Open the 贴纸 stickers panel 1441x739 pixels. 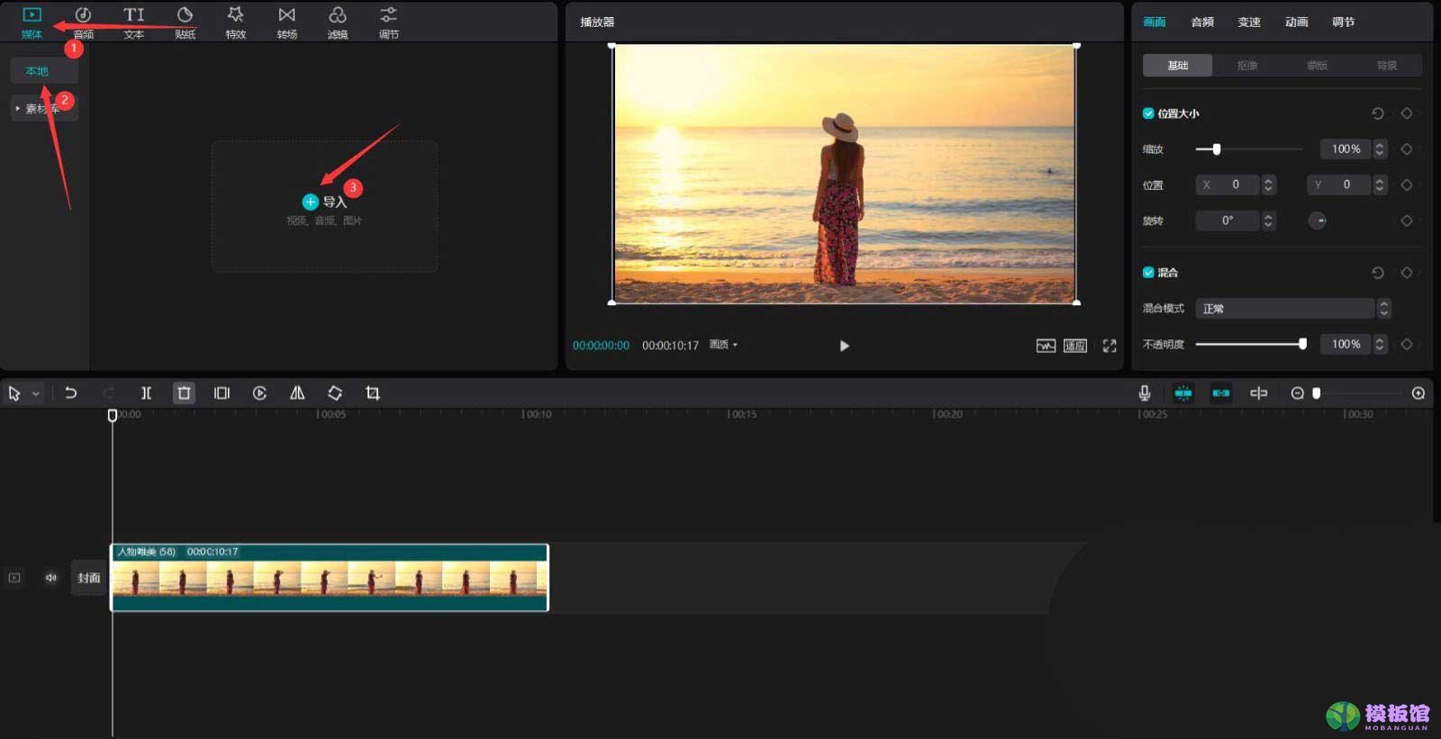[x=185, y=23]
